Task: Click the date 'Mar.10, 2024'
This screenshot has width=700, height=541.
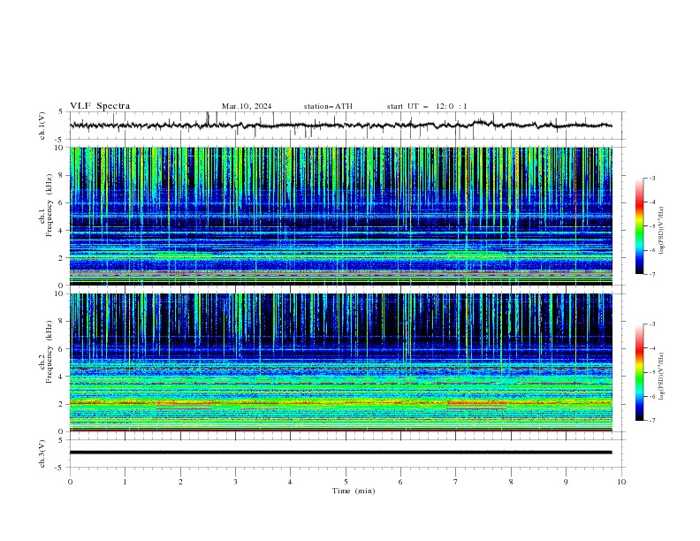Action: pos(247,106)
